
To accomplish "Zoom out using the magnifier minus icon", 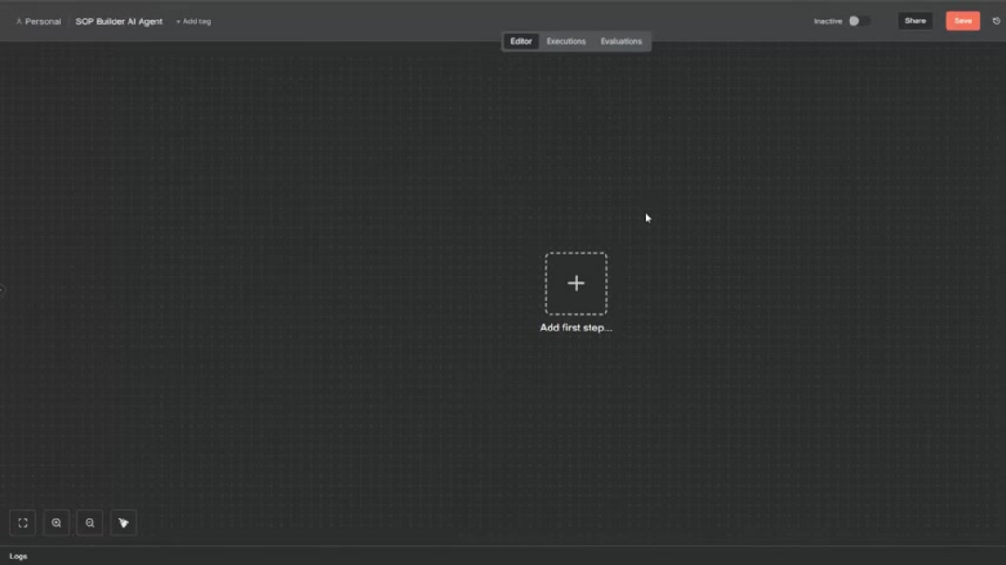I will [89, 522].
